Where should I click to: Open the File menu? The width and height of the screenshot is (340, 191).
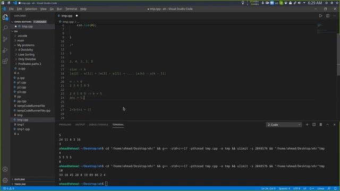11,9
